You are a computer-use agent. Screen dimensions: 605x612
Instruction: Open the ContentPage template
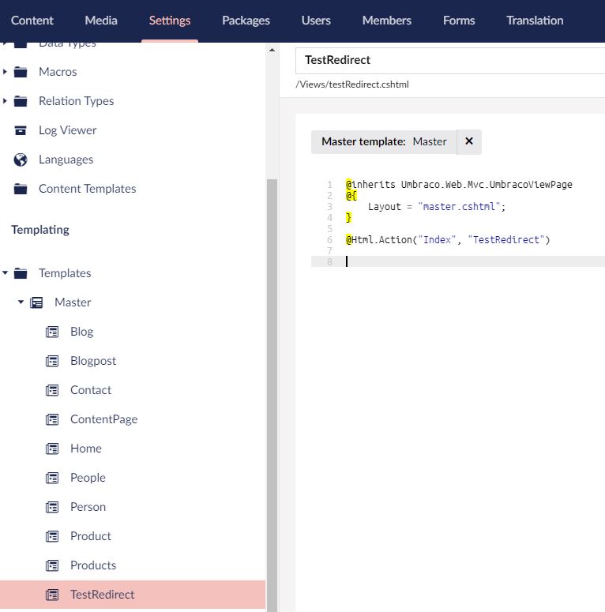click(103, 419)
